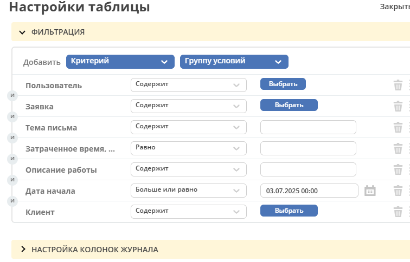The width and height of the screenshot is (410, 262).
Task: Toggle the И operator between Пользователь and Заявка
Action: [12, 95]
